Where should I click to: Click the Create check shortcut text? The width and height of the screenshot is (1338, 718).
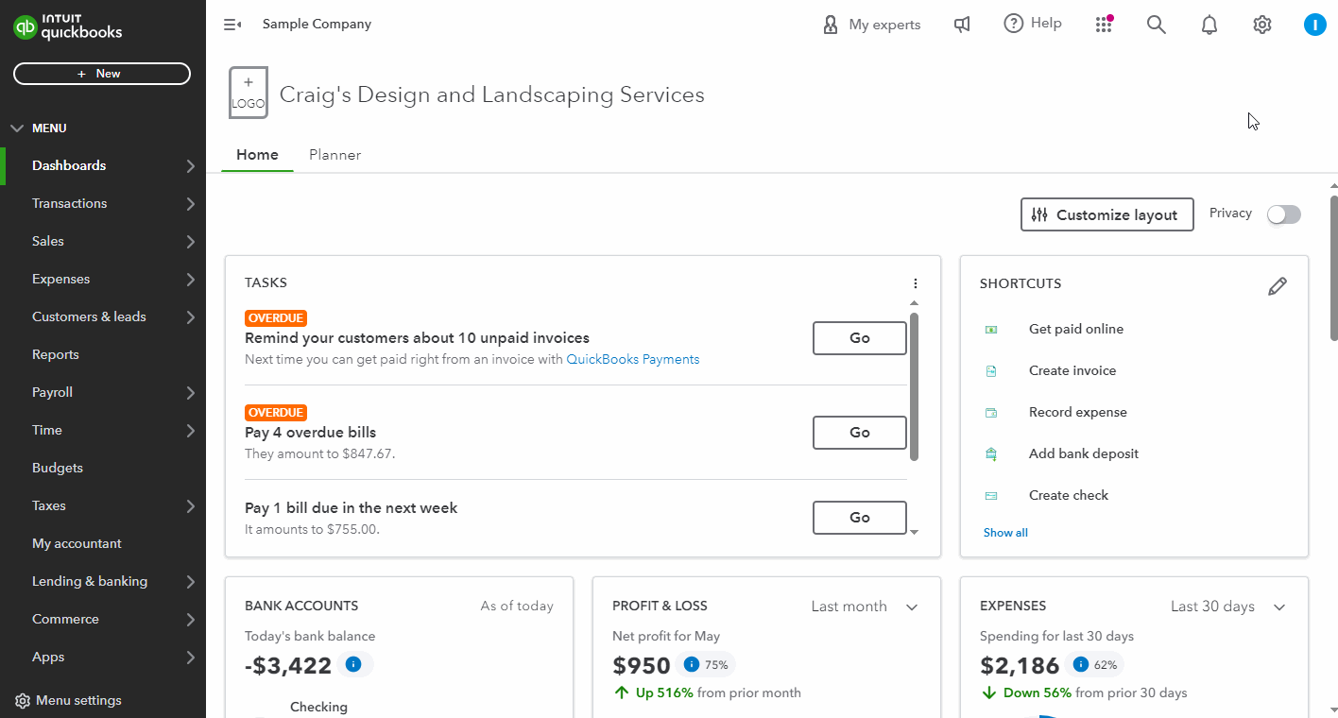1069,495
